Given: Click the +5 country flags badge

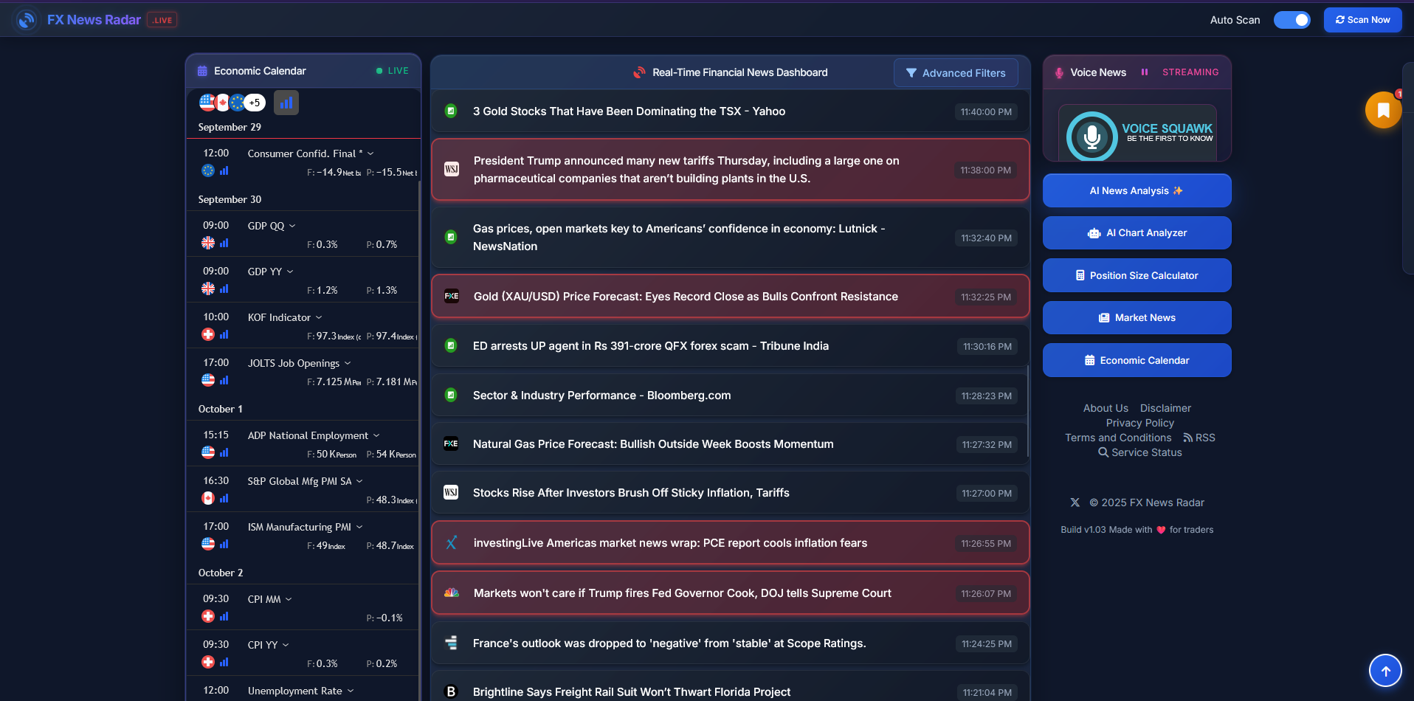Looking at the screenshot, I should pos(254,103).
